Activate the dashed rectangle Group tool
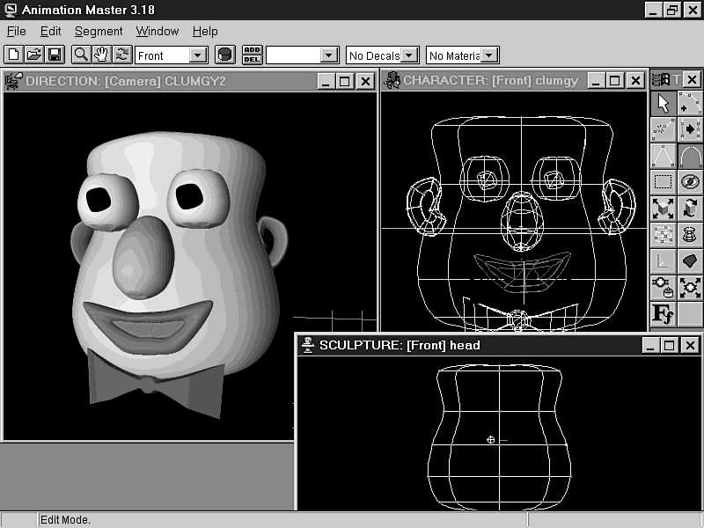This screenshot has height=528, width=704. click(664, 183)
